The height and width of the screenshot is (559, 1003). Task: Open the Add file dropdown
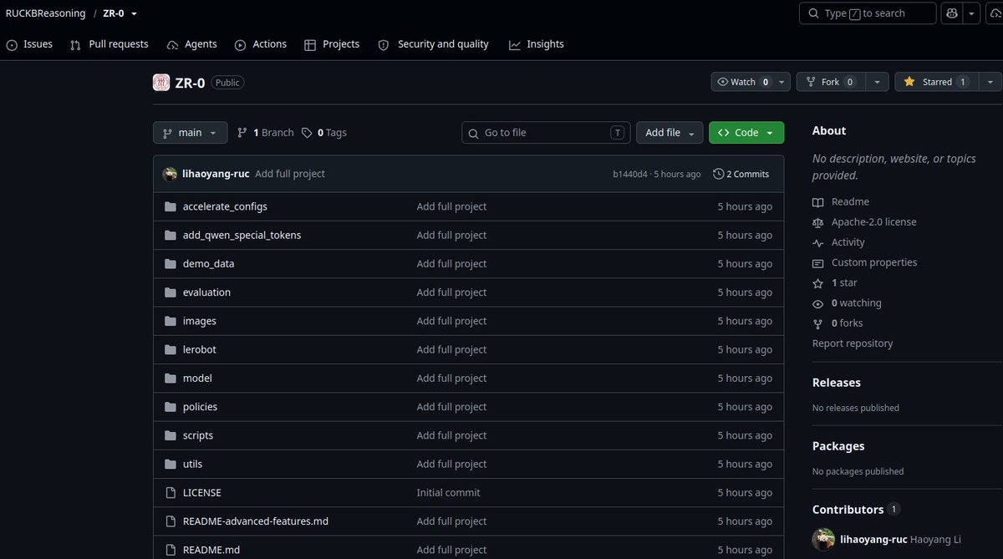tap(670, 133)
